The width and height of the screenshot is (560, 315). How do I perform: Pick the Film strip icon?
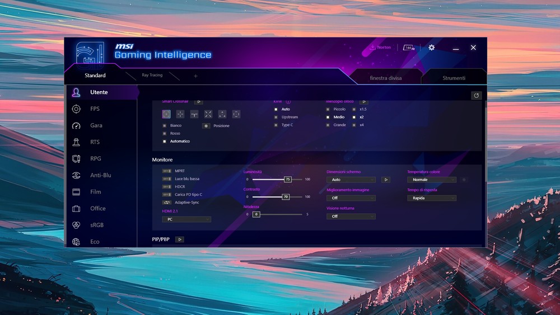tap(76, 192)
